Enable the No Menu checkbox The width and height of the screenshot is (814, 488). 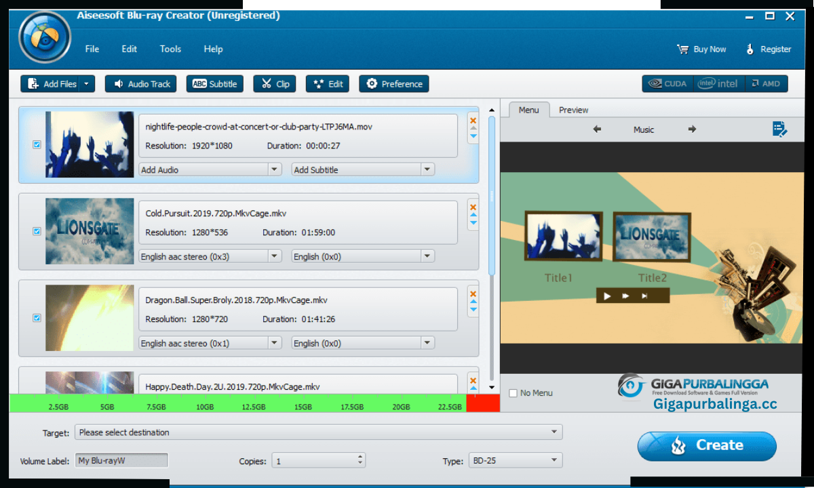point(513,393)
